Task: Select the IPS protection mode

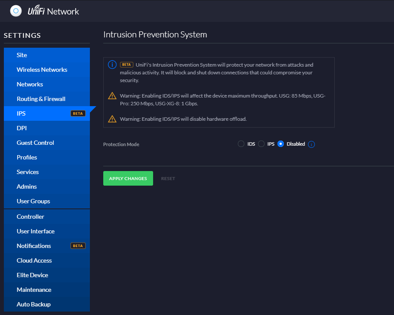Action: (x=261, y=144)
